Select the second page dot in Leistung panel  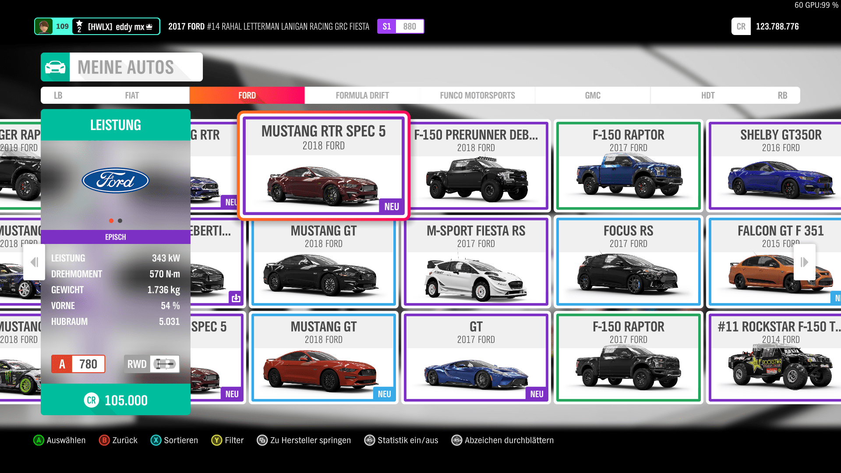pos(120,221)
